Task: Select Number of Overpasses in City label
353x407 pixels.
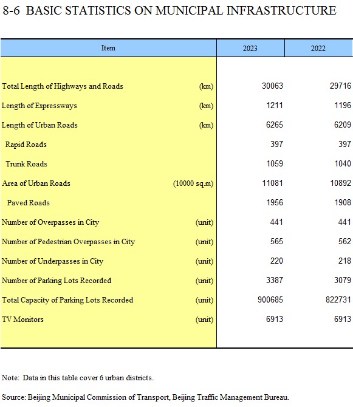Action: point(50,222)
